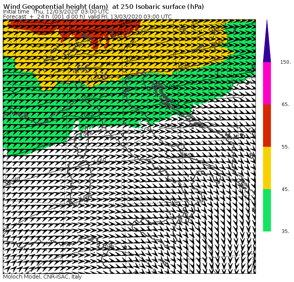The height and width of the screenshot is (282, 294).
Task: Click the magenta 65–150 legend band
Action: point(267,83)
